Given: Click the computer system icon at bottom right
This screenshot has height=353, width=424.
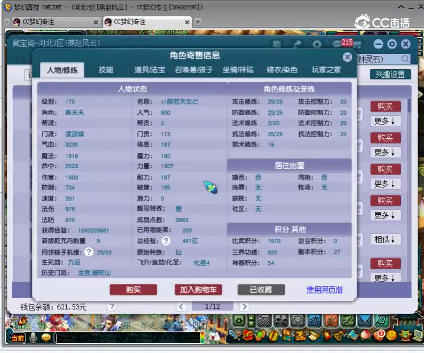Looking at the screenshot, I should pyautogui.click(x=418, y=335).
